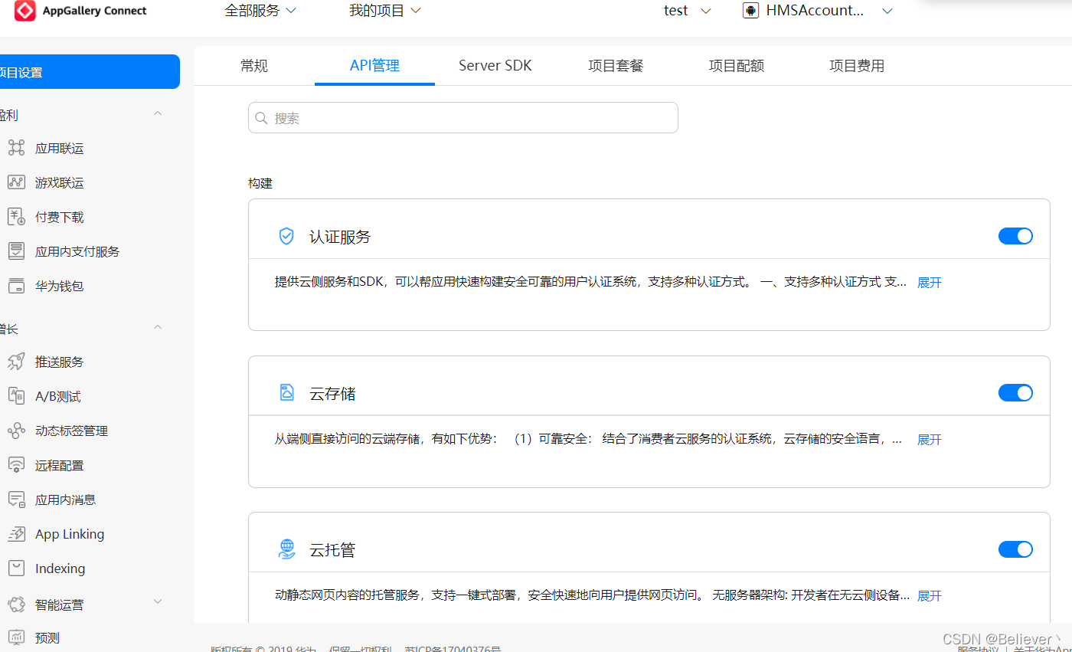Click 展开 link in 云托管 card
Image resolution: width=1072 pixels, height=652 pixels.
(x=930, y=596)
